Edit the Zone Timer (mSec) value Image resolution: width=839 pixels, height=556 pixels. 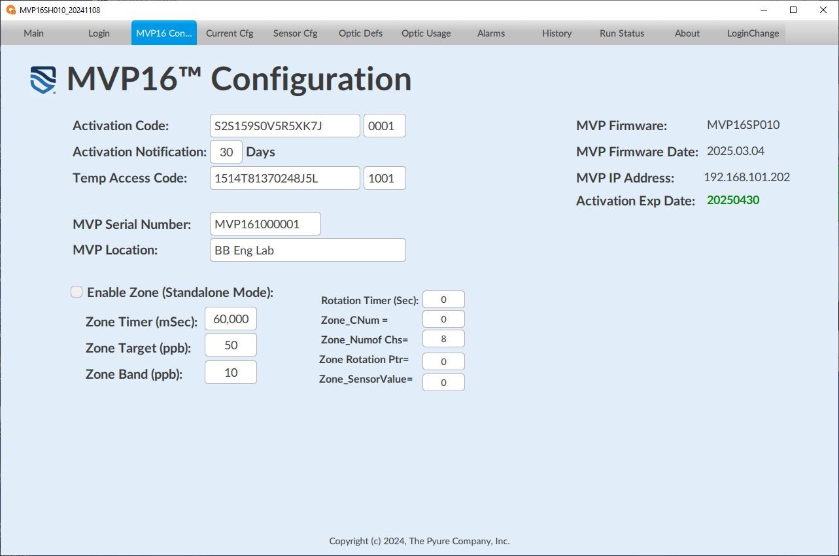(231, 319)
